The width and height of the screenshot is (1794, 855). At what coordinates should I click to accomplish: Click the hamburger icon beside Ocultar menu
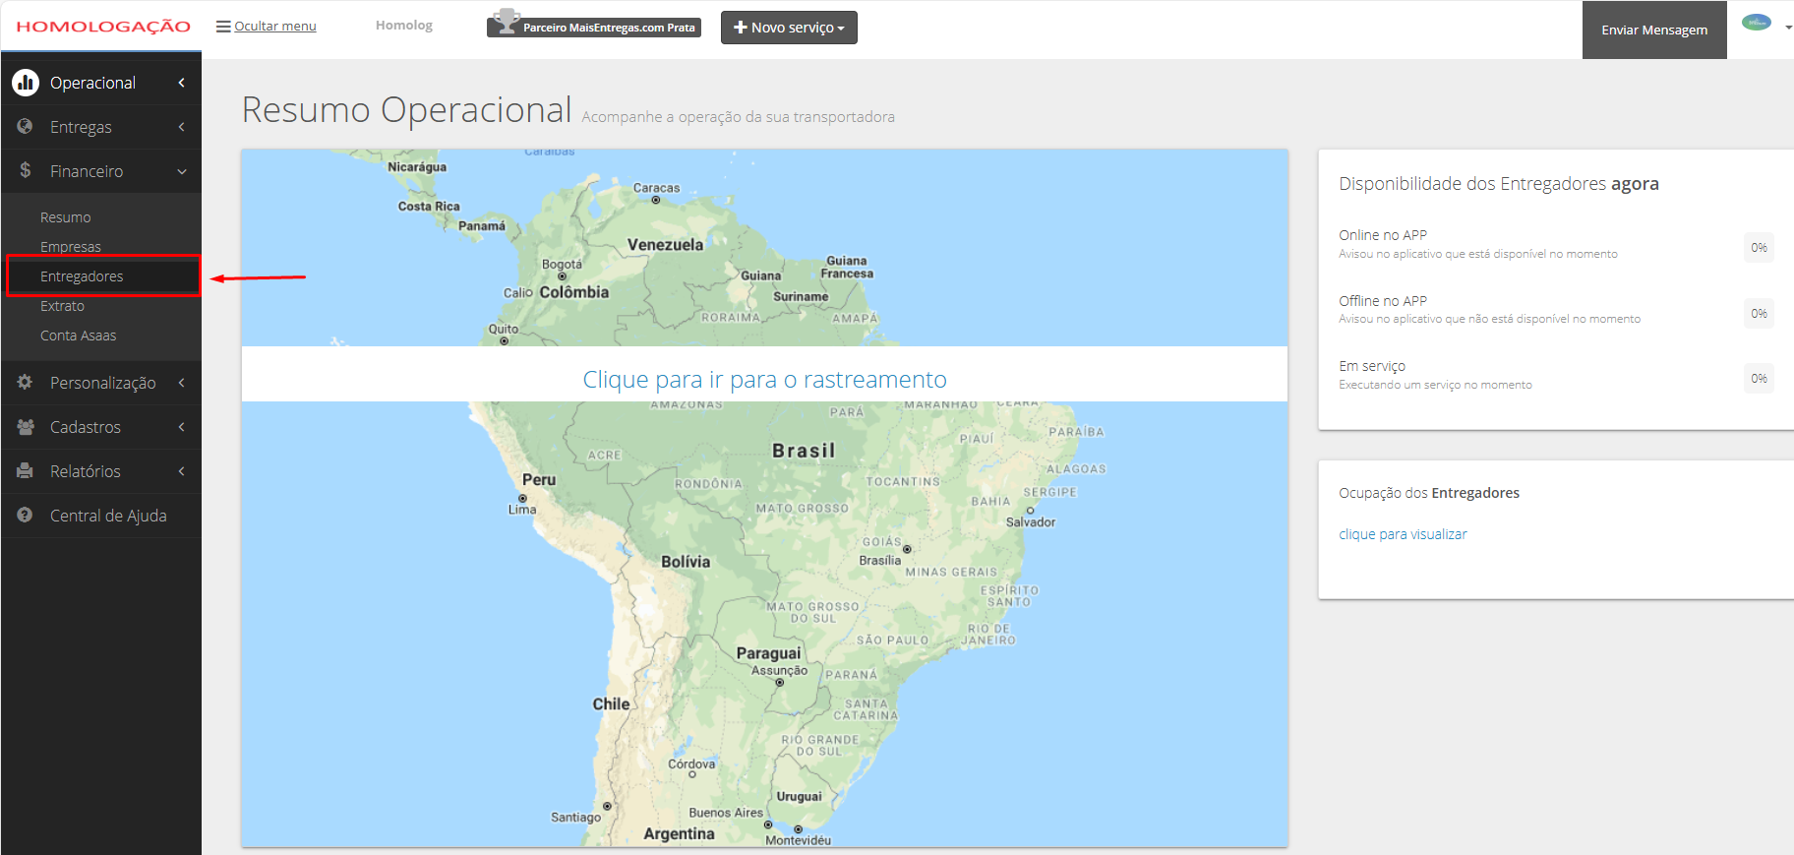point(223,27)
